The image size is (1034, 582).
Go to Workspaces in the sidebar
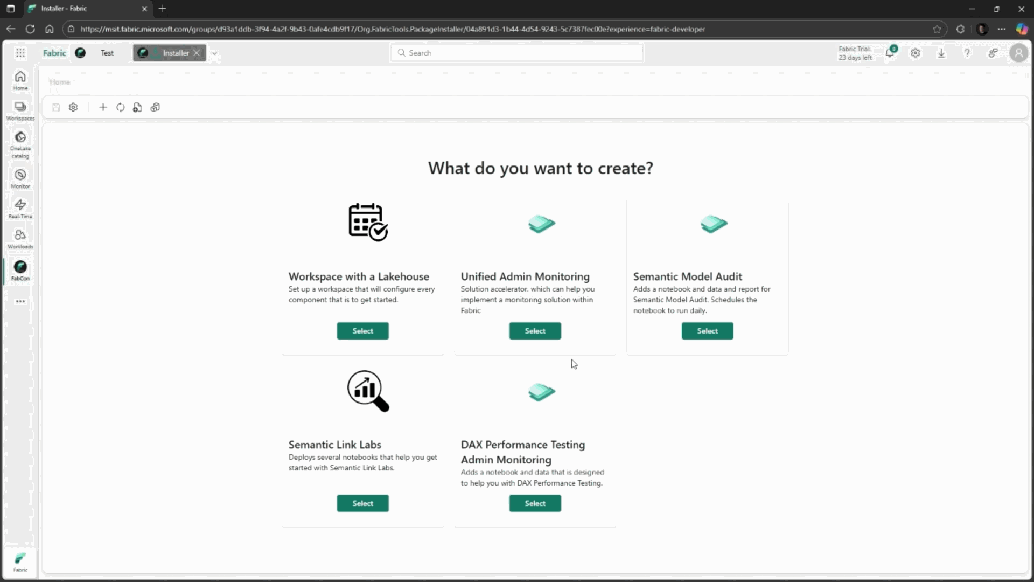point(20,110)
